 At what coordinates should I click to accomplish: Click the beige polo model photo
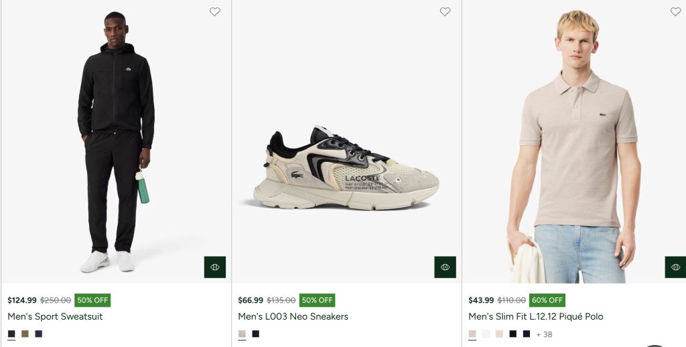click(576, 147)
